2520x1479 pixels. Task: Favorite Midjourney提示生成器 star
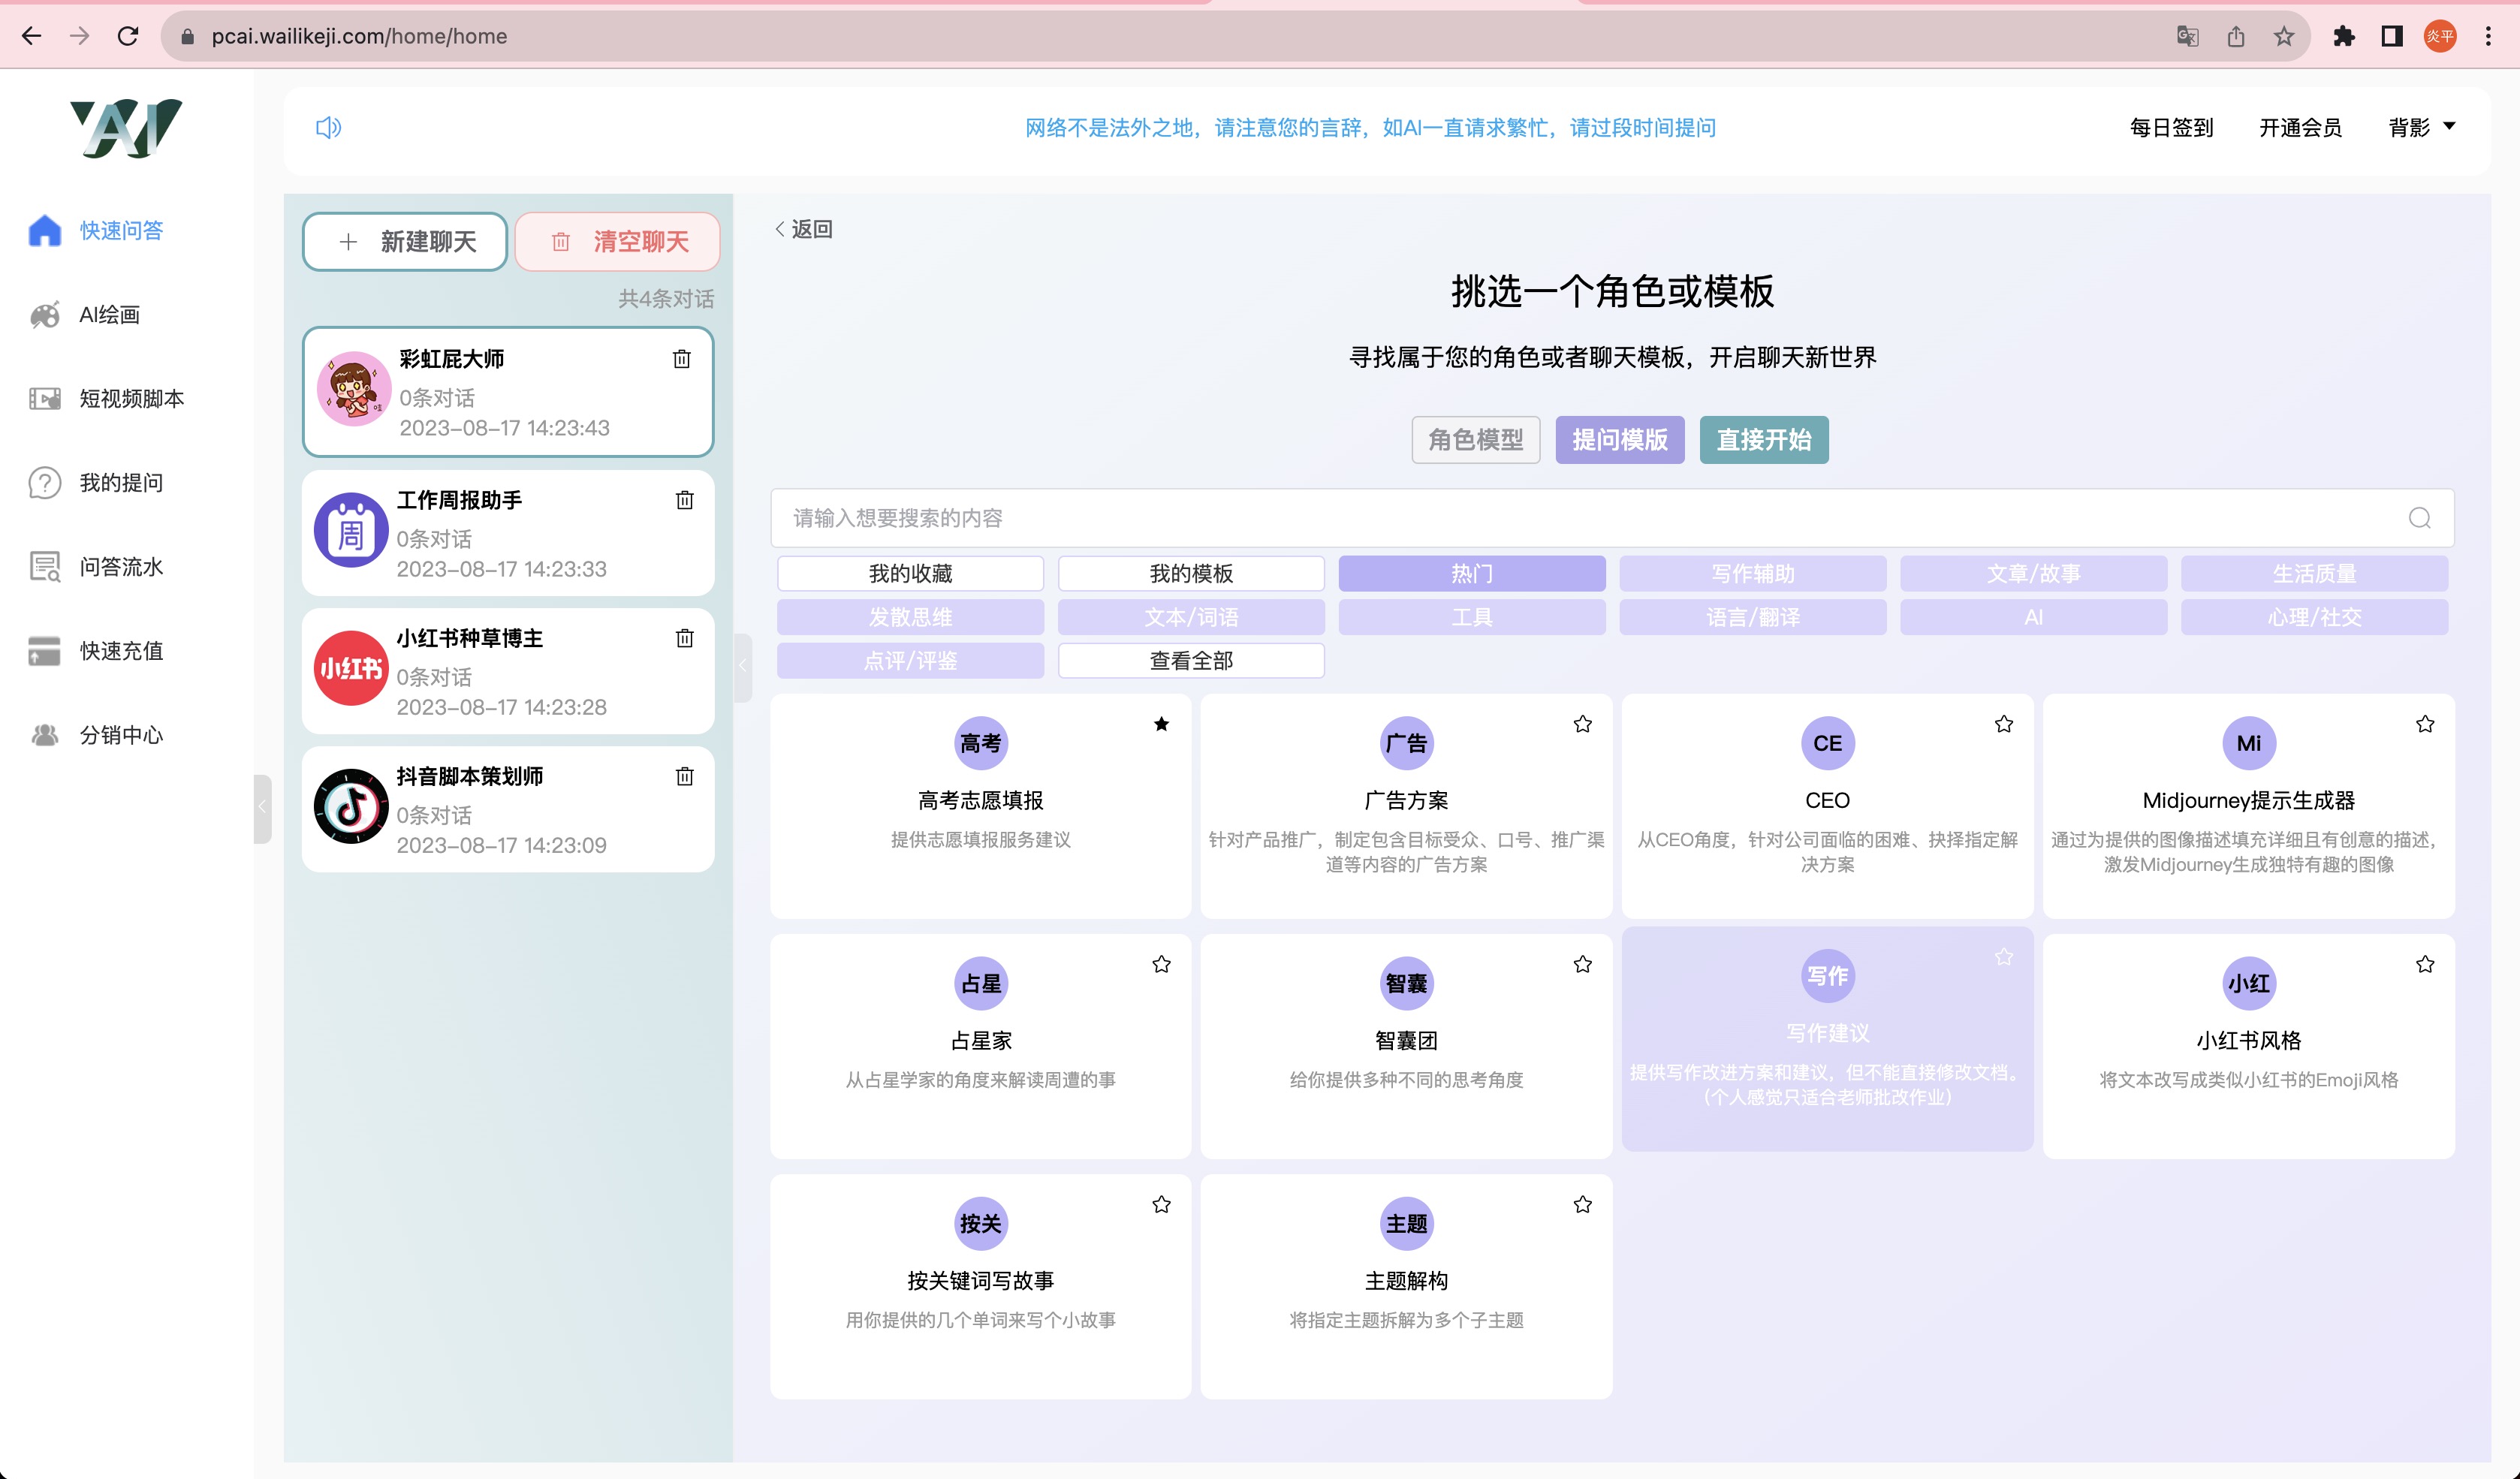(2425, 724)
